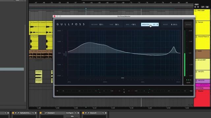Fold the ValhallaVintage device with its triangle
211x118 pixels.
16,113
